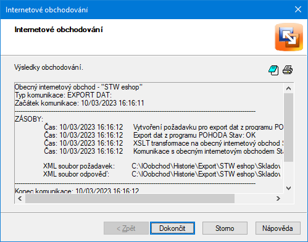Viewport: 308px width, 242px height.
Task: Click the vertical scrollbar thumb
Action: pyautogui.click(x=289, y=127)
